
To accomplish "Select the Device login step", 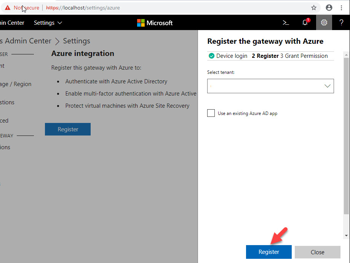I will point(228,56).
